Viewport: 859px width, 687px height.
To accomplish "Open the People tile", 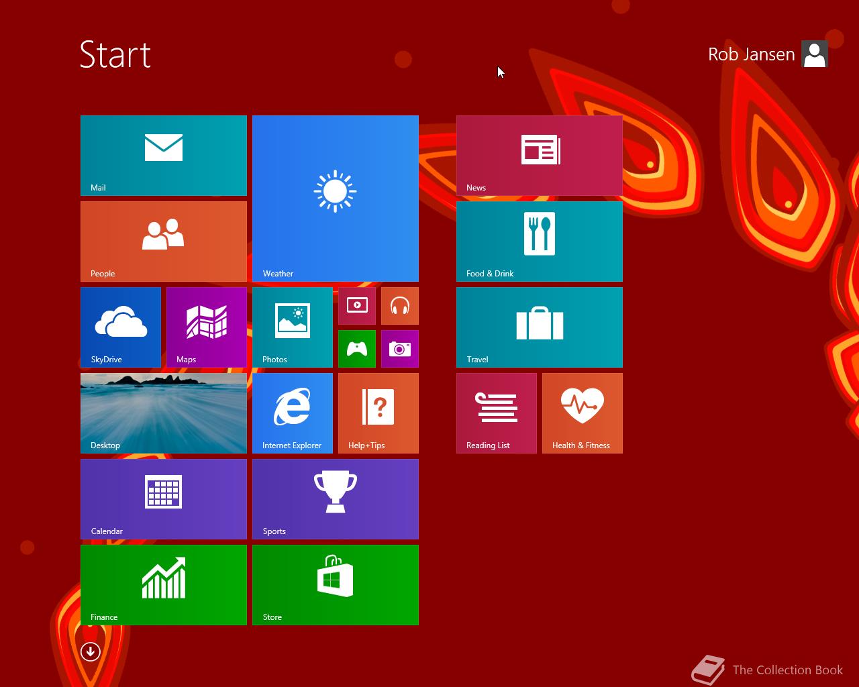I will click(164, 242).
